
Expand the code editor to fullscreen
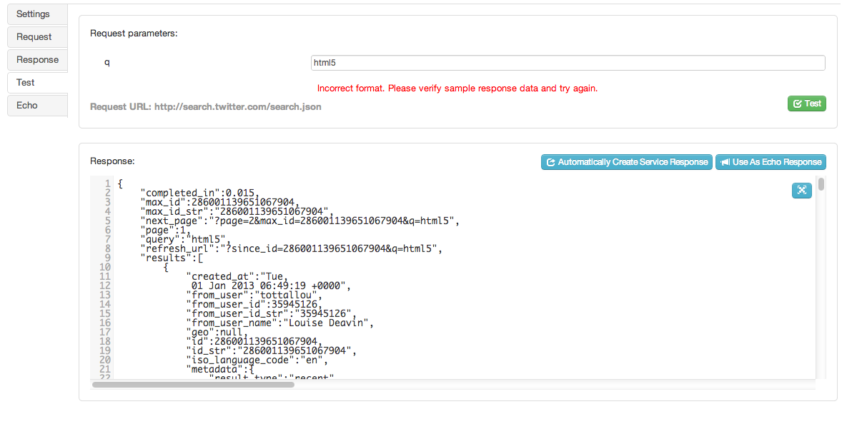(802, 190)
